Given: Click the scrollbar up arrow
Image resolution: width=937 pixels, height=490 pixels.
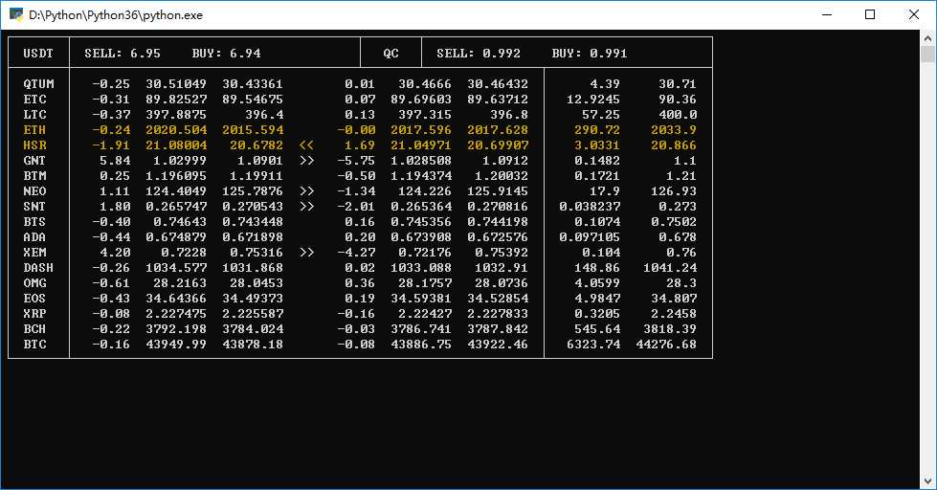Looking at the screenshot, I should pyautogui.click(x=927, y=37).
